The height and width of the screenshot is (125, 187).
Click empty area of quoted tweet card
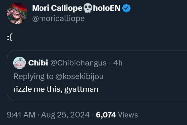click(x=149, y=84)
